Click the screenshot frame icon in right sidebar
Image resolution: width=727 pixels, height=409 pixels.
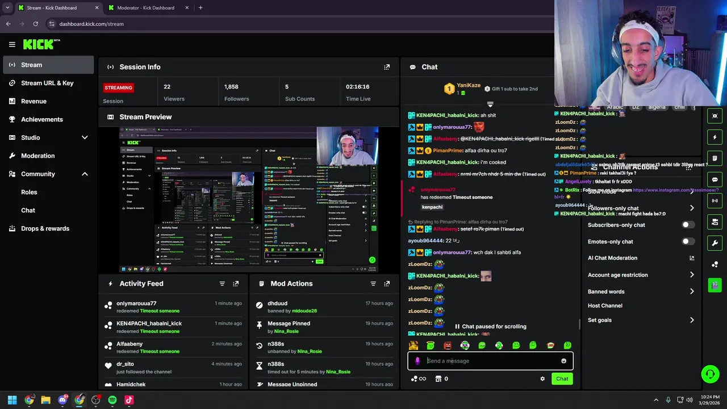click(715, 116)
